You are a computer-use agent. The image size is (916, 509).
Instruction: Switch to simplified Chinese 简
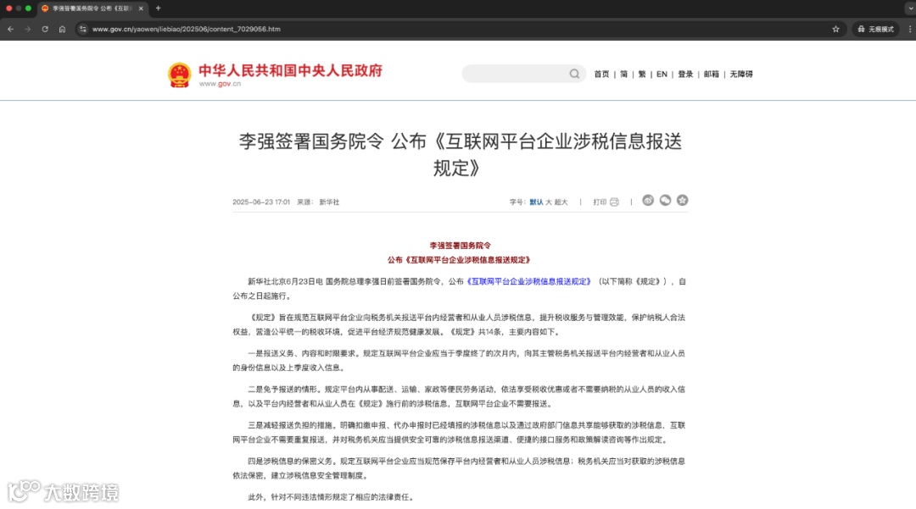coord(624,74)
